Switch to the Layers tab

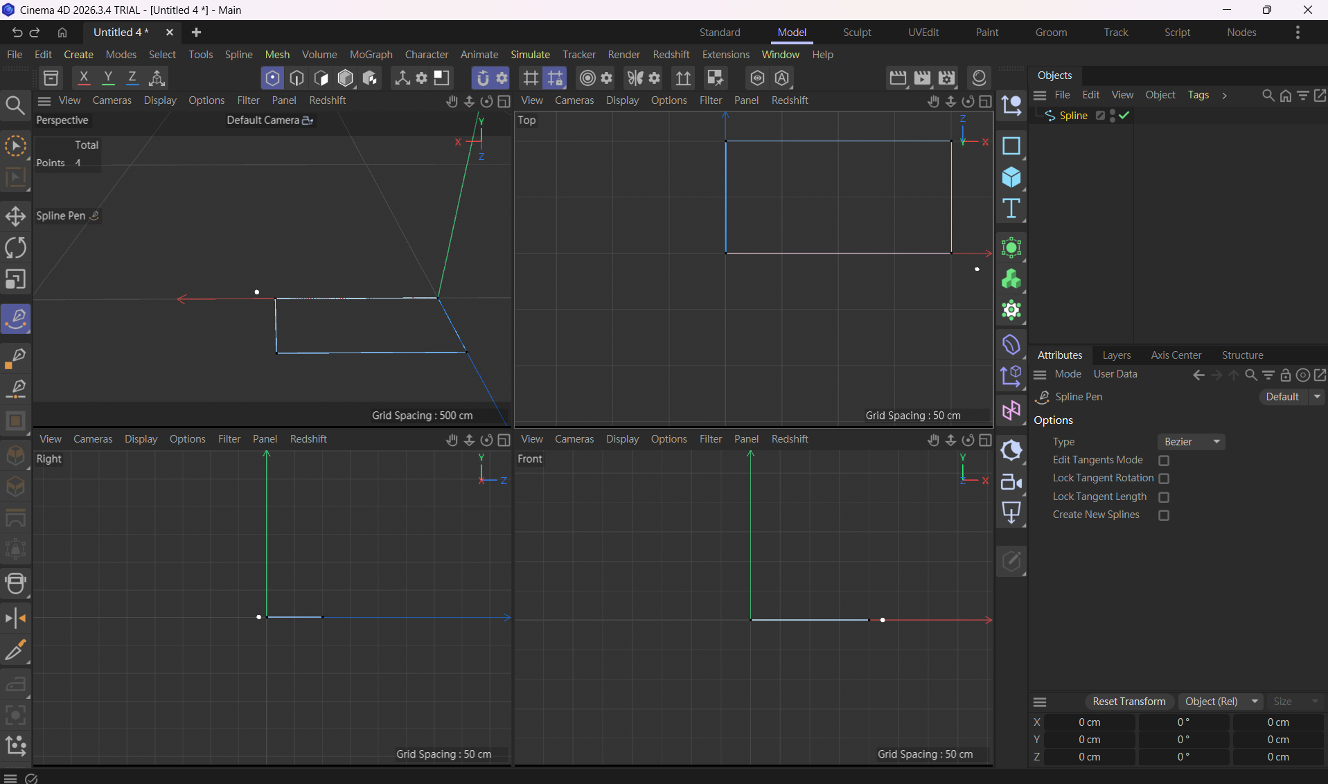coord(1116,355)
